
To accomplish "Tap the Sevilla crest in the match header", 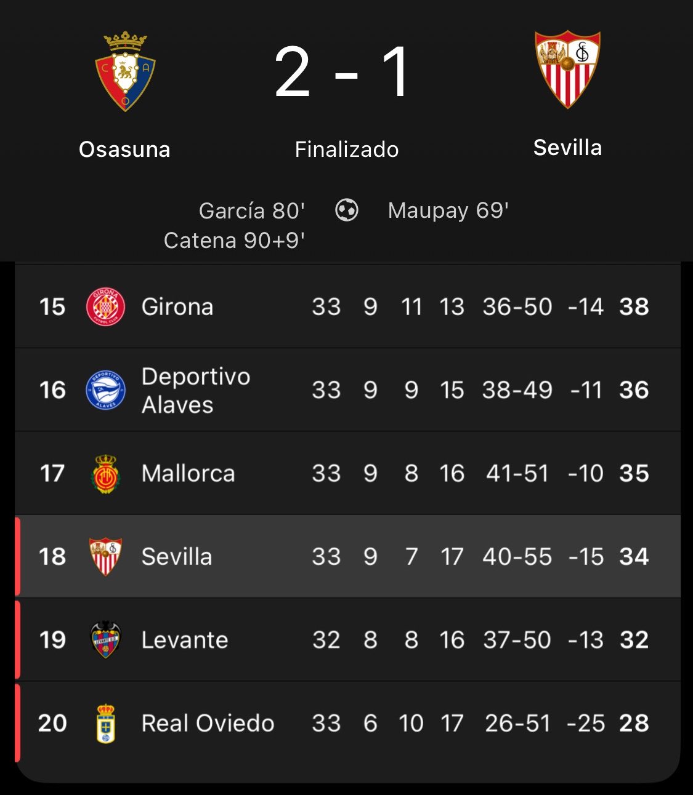I will coord(567,69).
